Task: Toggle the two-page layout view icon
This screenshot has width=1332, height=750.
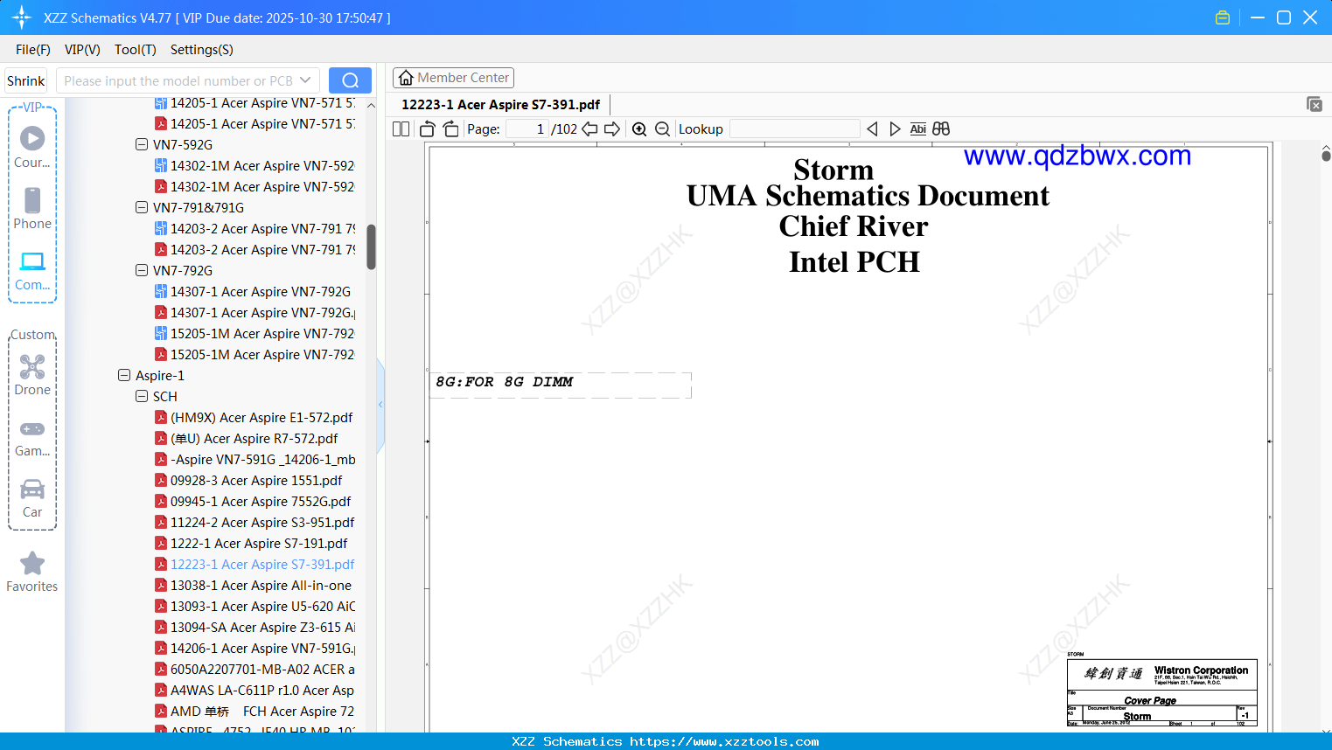Action: coord(401,129)
